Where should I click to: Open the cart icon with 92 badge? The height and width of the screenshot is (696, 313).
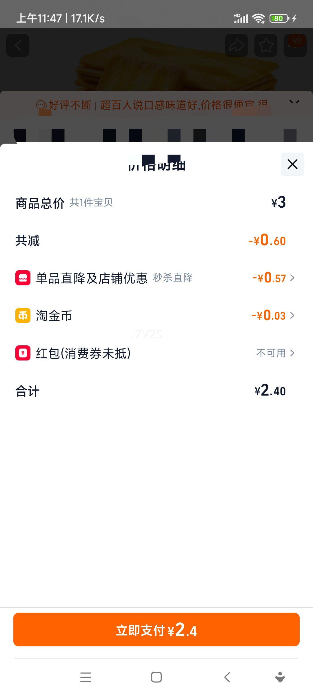click(x=295, y=46)
